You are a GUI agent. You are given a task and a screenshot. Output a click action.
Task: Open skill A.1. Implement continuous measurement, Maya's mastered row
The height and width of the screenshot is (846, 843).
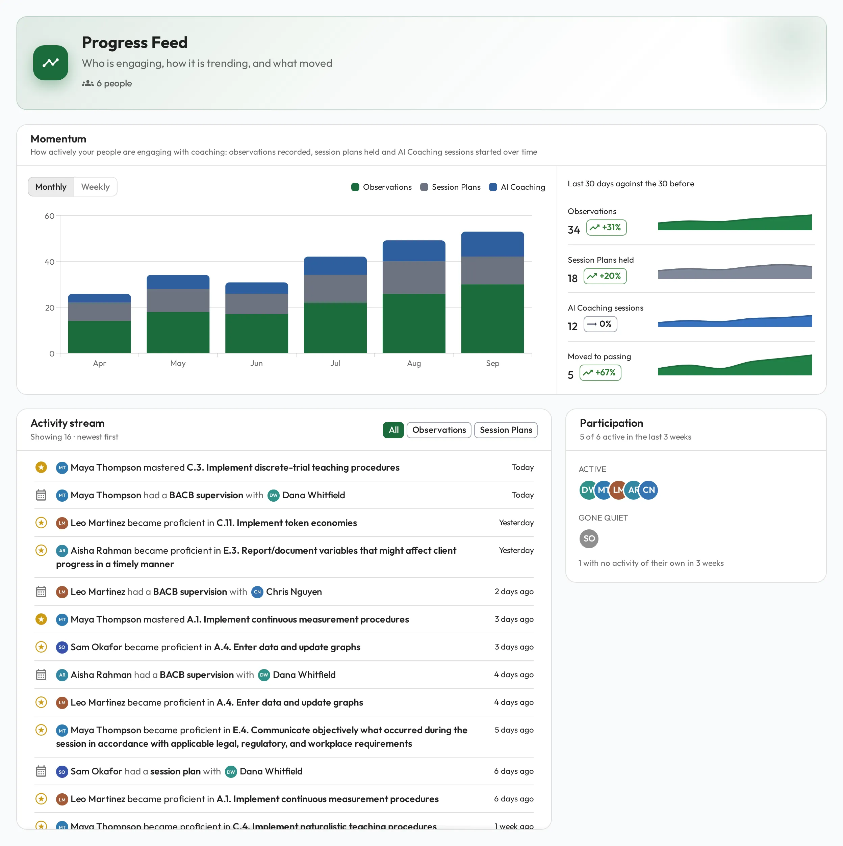click(x=298, y=619)
